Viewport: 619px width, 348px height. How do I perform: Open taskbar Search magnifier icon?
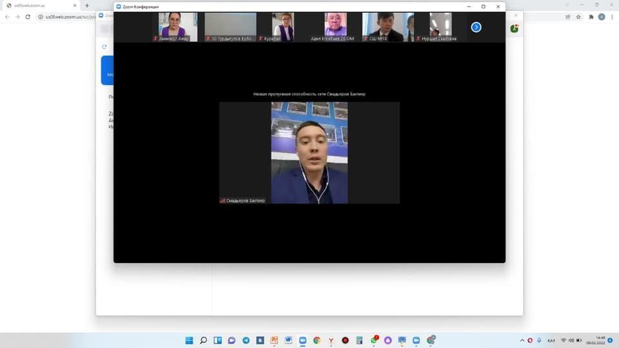203,340
